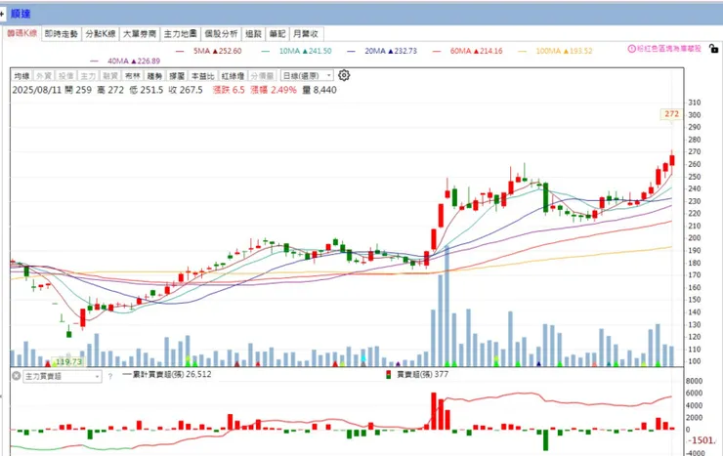The height and width of the screenshot is (456, 723).
Task: Switch to the 組股 tab
Action: click(253, 33)
